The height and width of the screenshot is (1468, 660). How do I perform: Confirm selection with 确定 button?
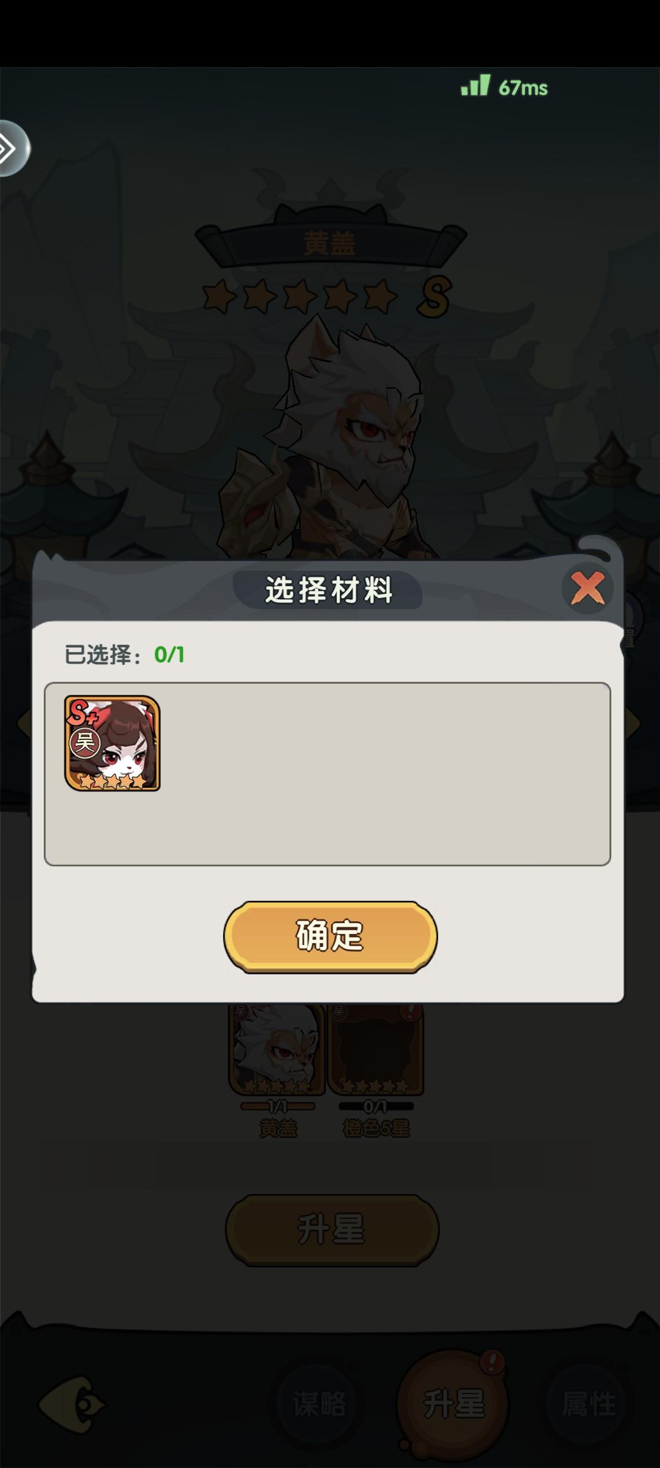[x=331, y=936]
